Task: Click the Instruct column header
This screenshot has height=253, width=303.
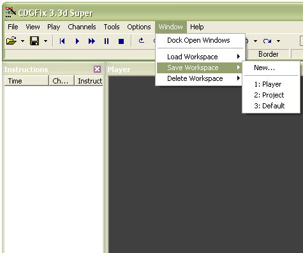Action: click(89, 81)
